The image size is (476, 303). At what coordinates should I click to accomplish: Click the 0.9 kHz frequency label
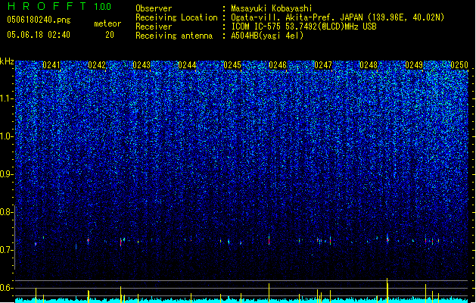point(6,174)
